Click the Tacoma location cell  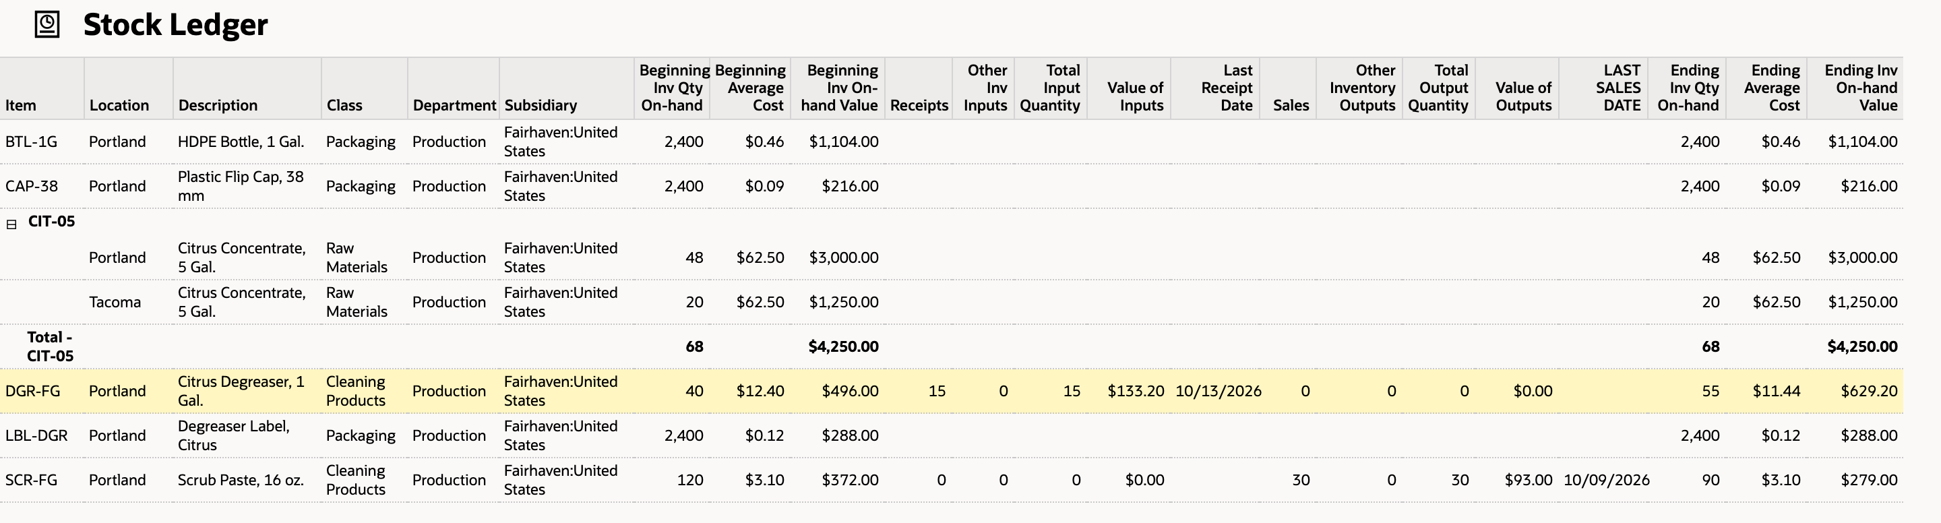(115, 302)
